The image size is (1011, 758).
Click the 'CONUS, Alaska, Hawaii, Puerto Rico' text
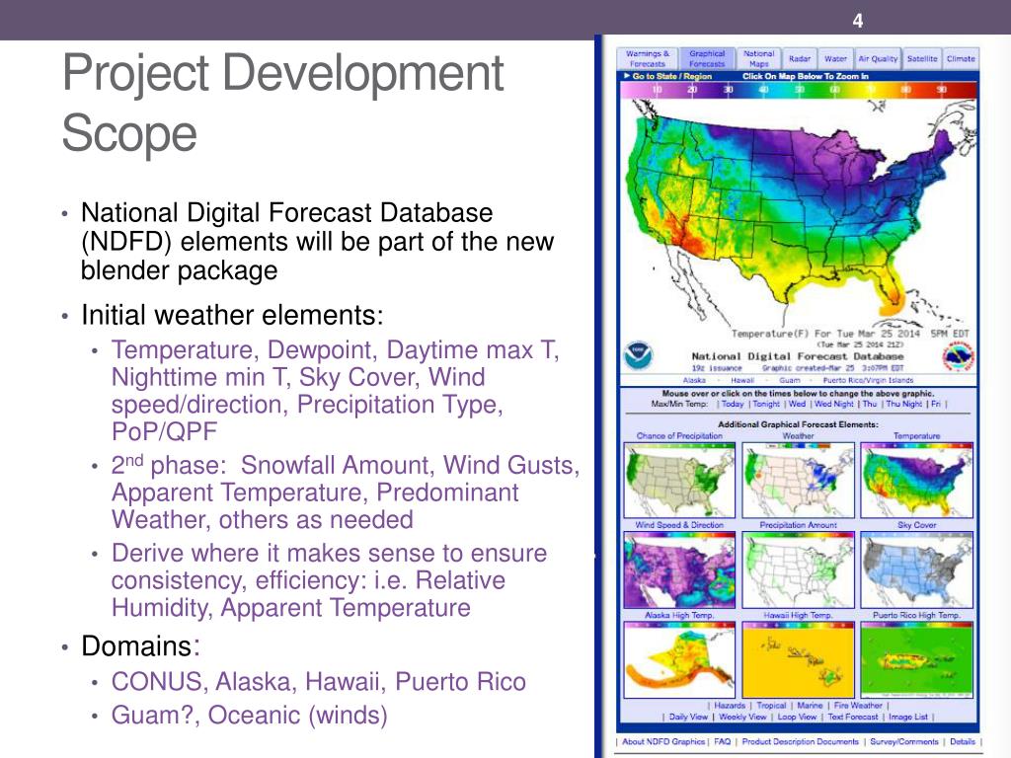319,681
